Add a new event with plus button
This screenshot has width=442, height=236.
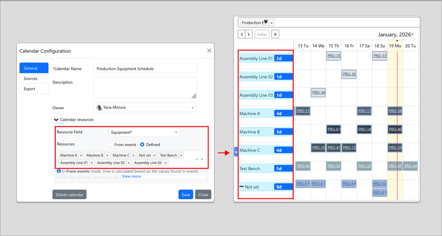pyautogui.click(x=275, y=35)
